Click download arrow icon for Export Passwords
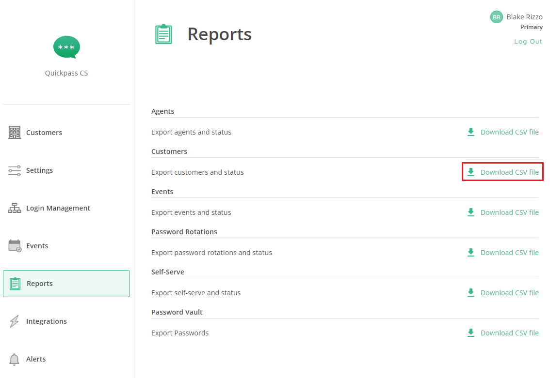Screen dimensions: 550x378 (x=470, y=333)
